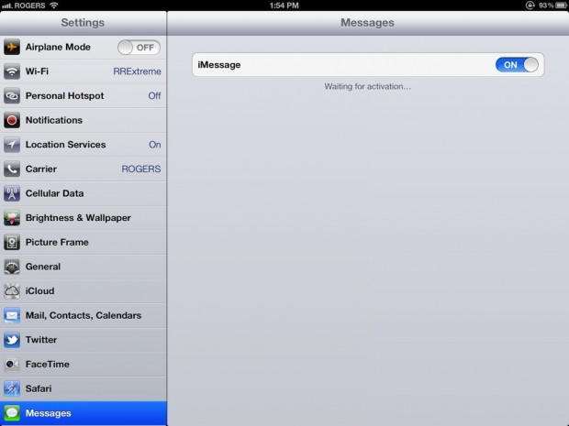Tap the Settings header title
Image resolution: width=569 pixels, height=426 pixels.
point(83,23)
